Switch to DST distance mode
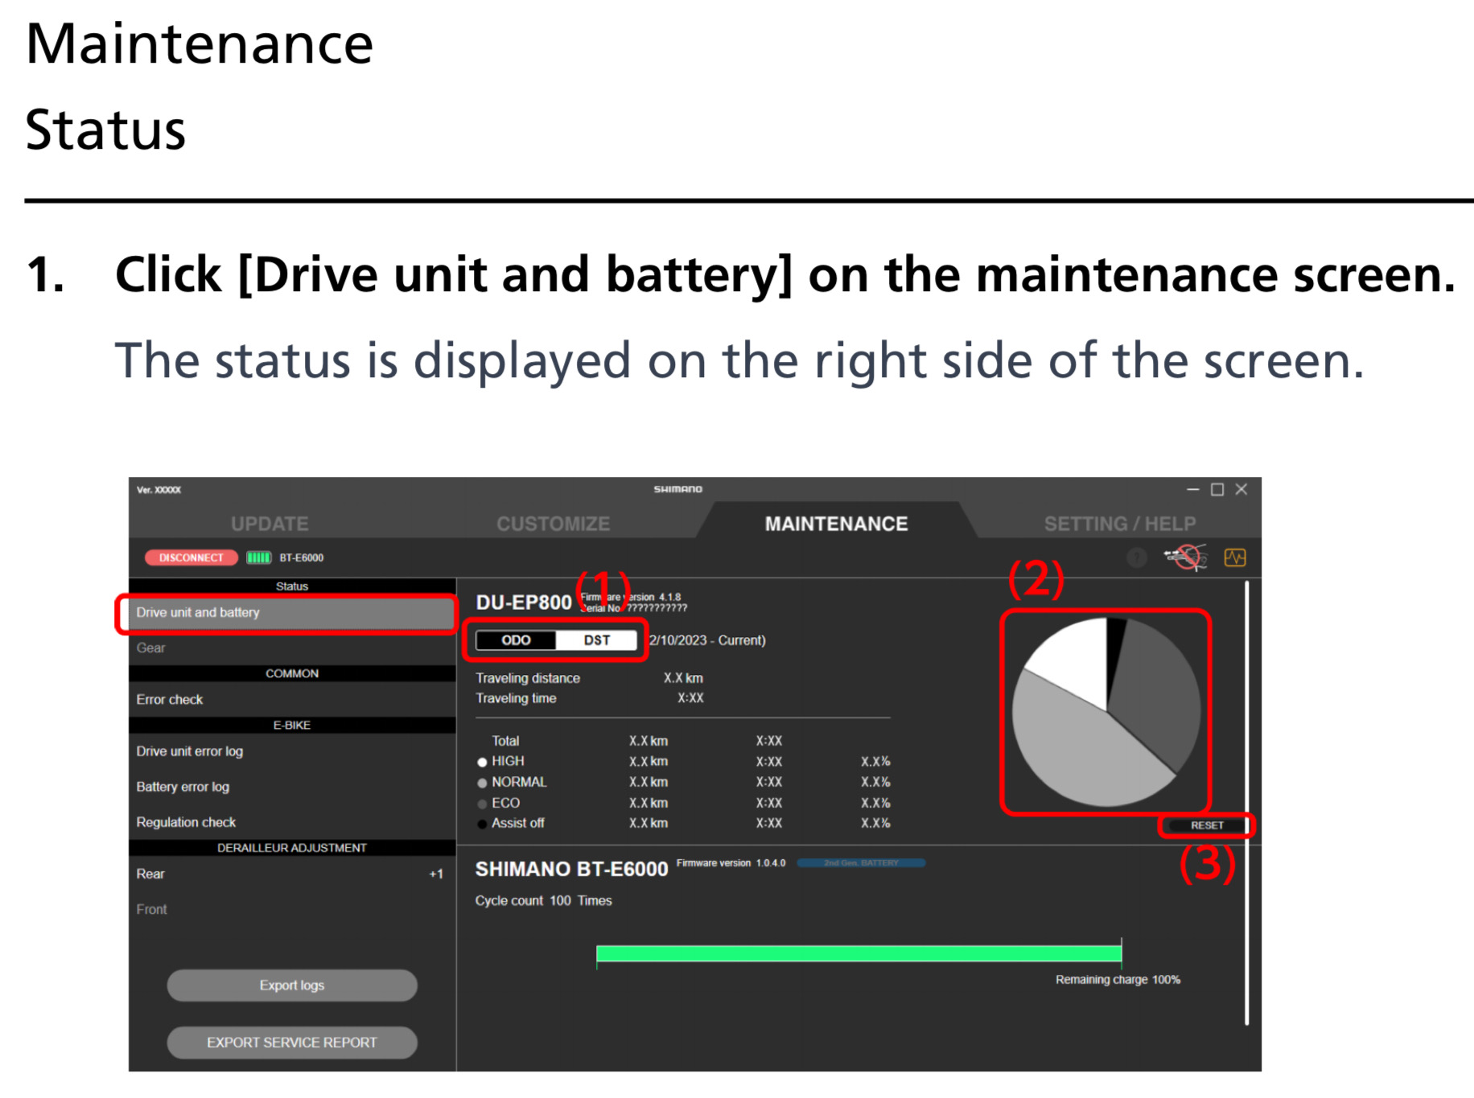 click(596, 640)
